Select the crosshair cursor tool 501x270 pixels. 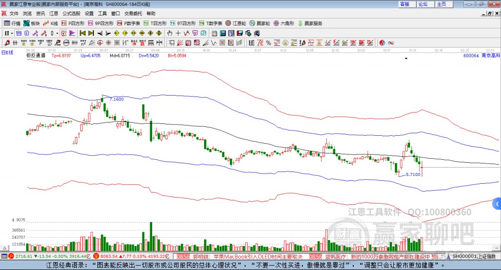pos(179,33)
